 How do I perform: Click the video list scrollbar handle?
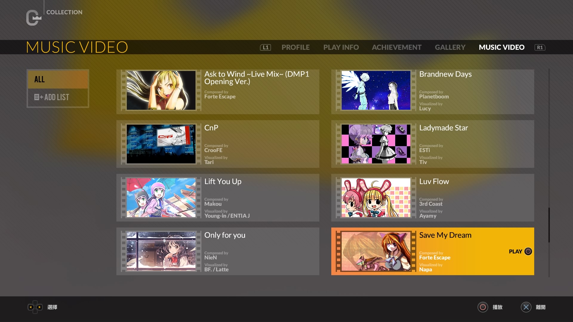(549, 225)
